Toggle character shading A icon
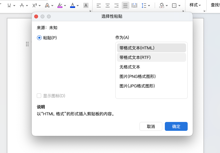This screenshot has height=153, width=220. (86, 5)
